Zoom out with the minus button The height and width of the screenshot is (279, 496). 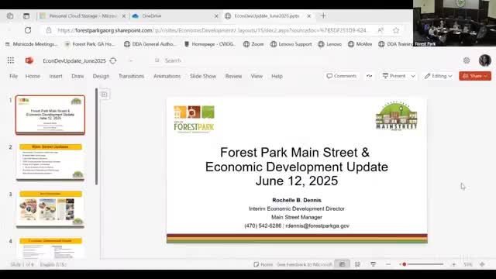tap(388, 264)
